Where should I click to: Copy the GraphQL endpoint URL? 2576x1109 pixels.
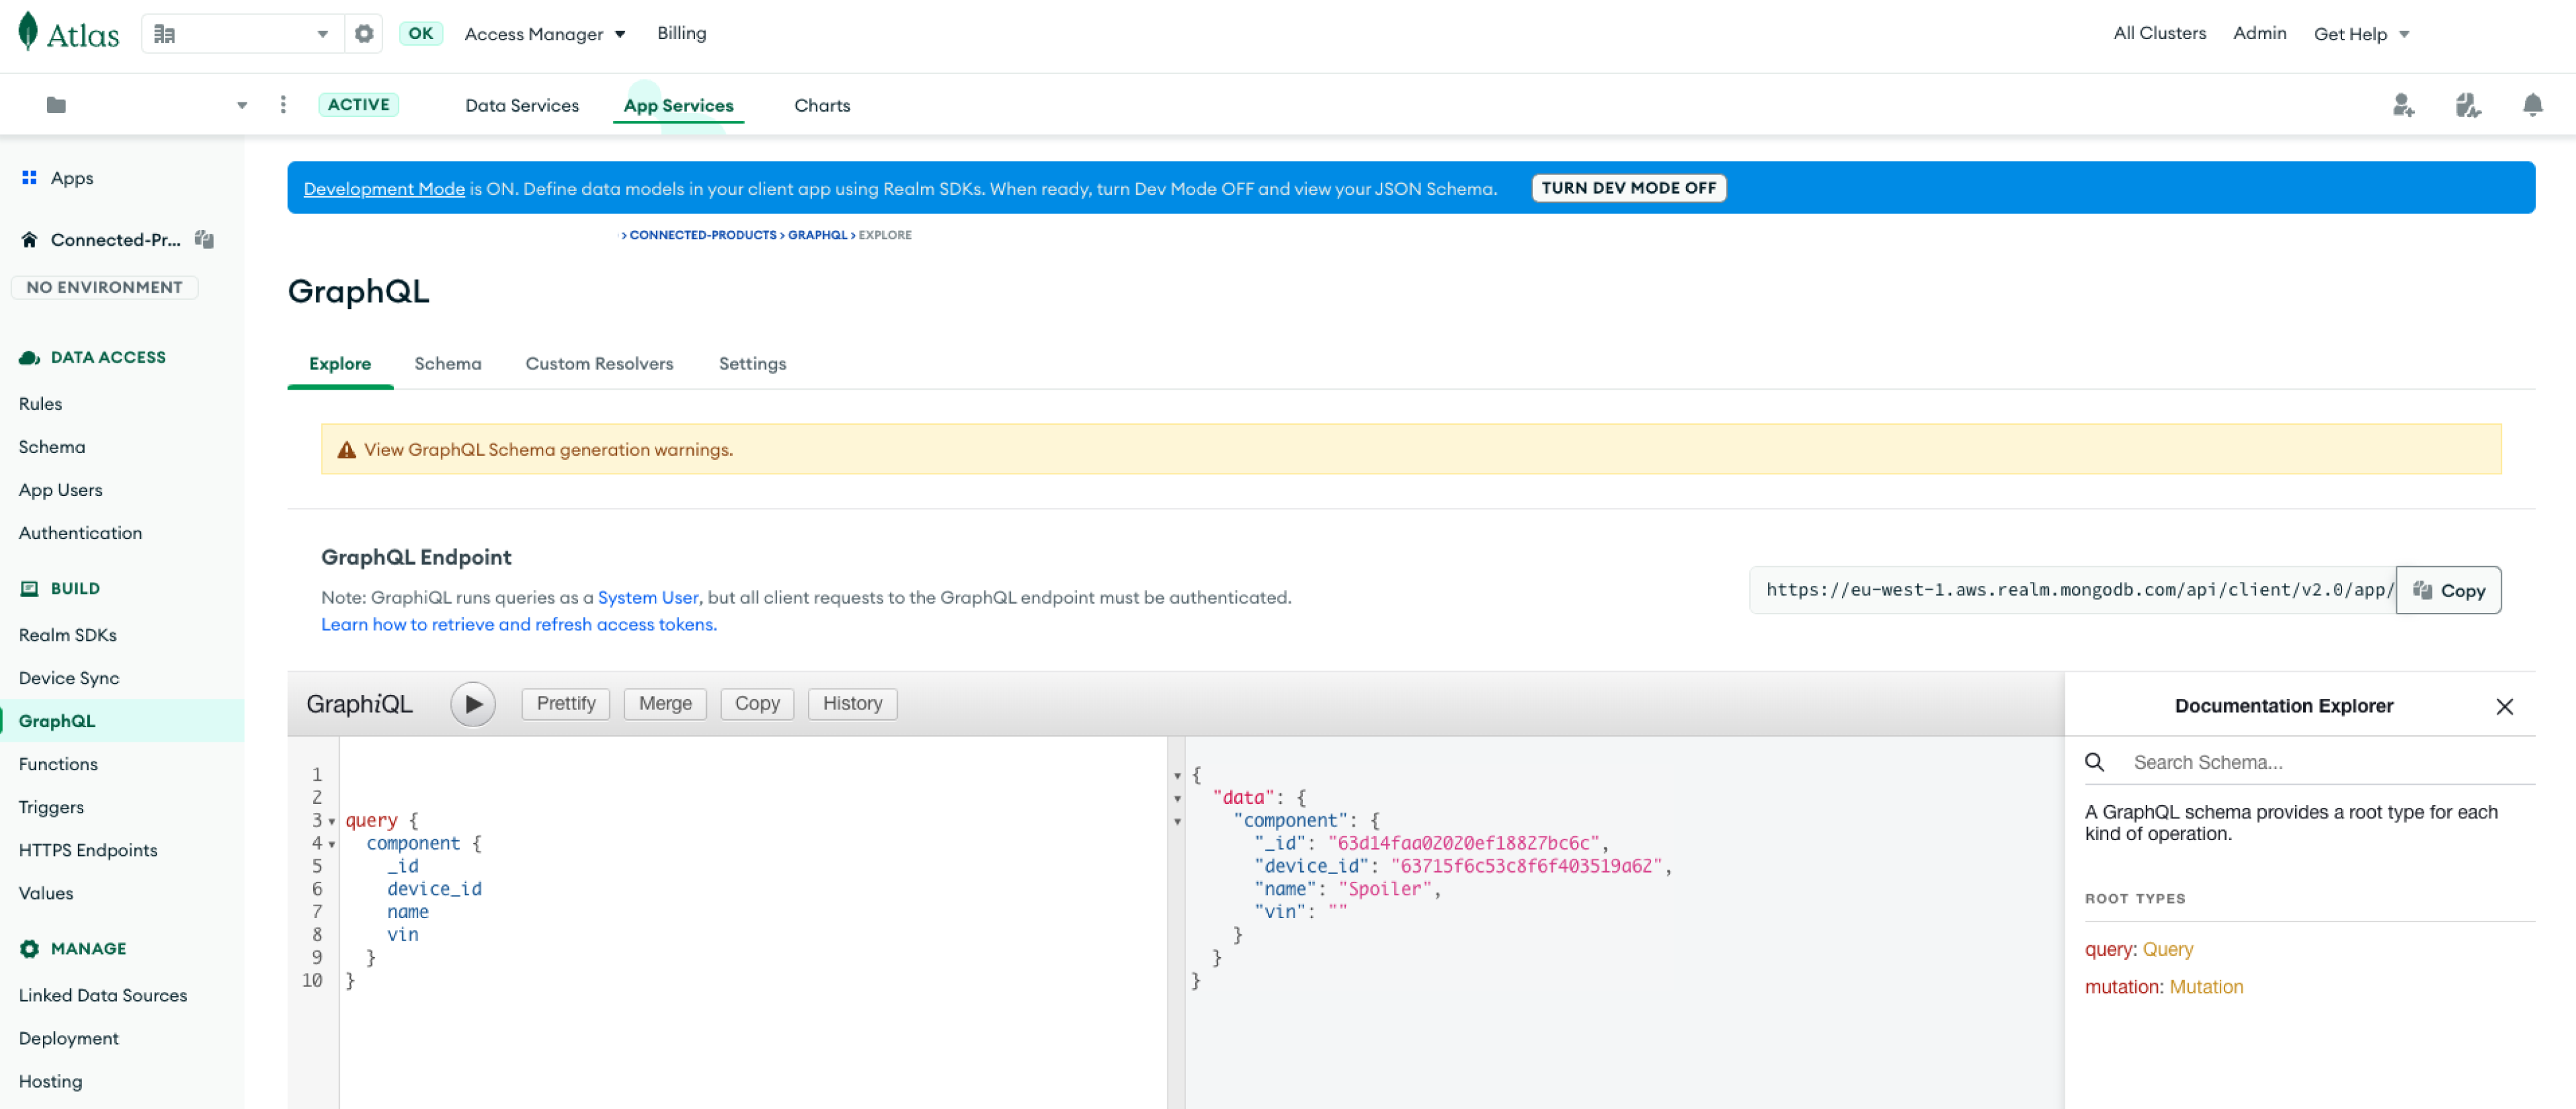point(2448,590)
